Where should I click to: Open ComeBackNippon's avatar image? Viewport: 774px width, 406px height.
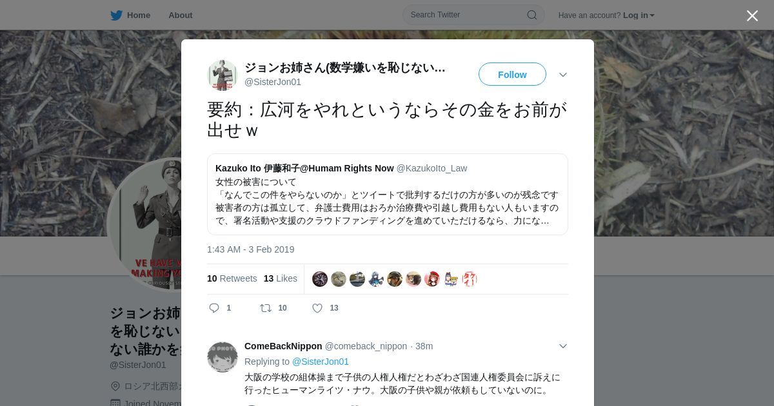(x=223, y=357)
